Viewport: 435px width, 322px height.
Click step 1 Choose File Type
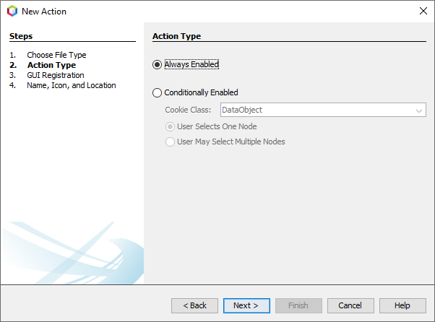pyautogui.click(x=56, y=55)
